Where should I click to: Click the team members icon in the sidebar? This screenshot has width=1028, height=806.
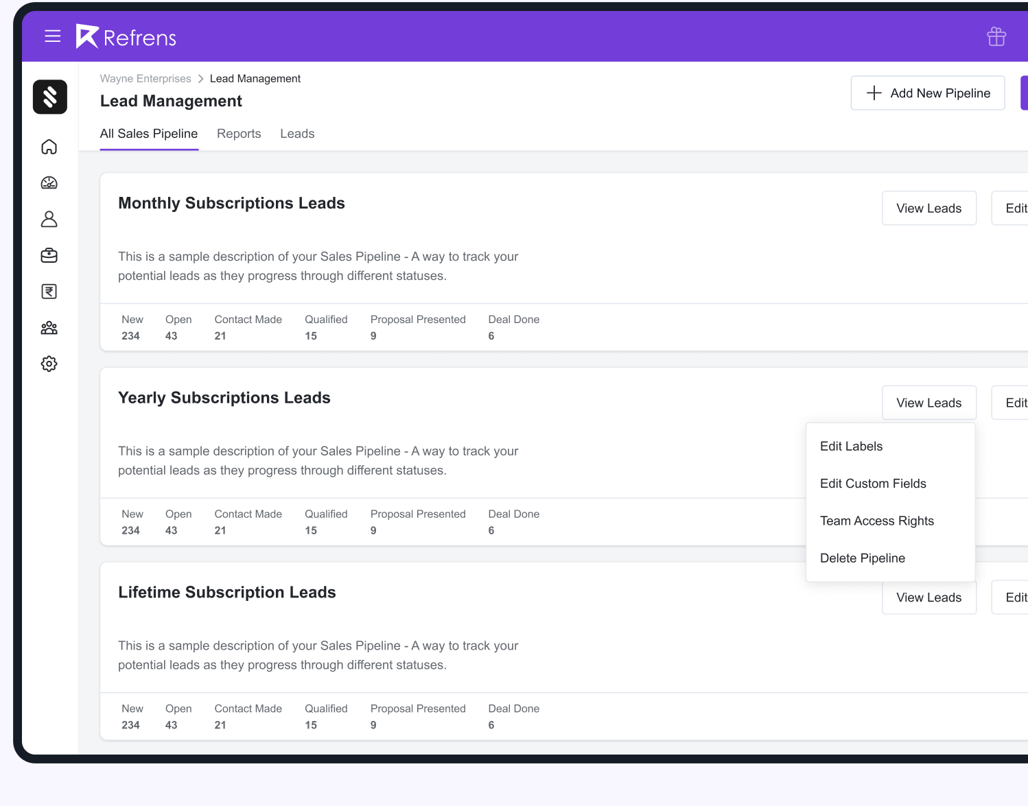tap(49, 327)
